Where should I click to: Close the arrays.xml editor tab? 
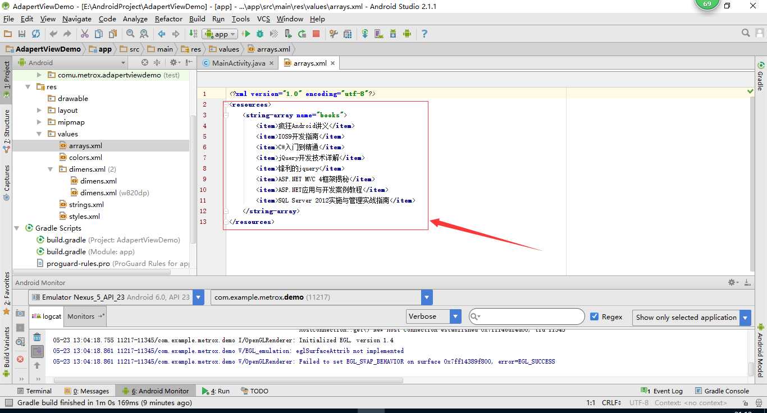333,63
